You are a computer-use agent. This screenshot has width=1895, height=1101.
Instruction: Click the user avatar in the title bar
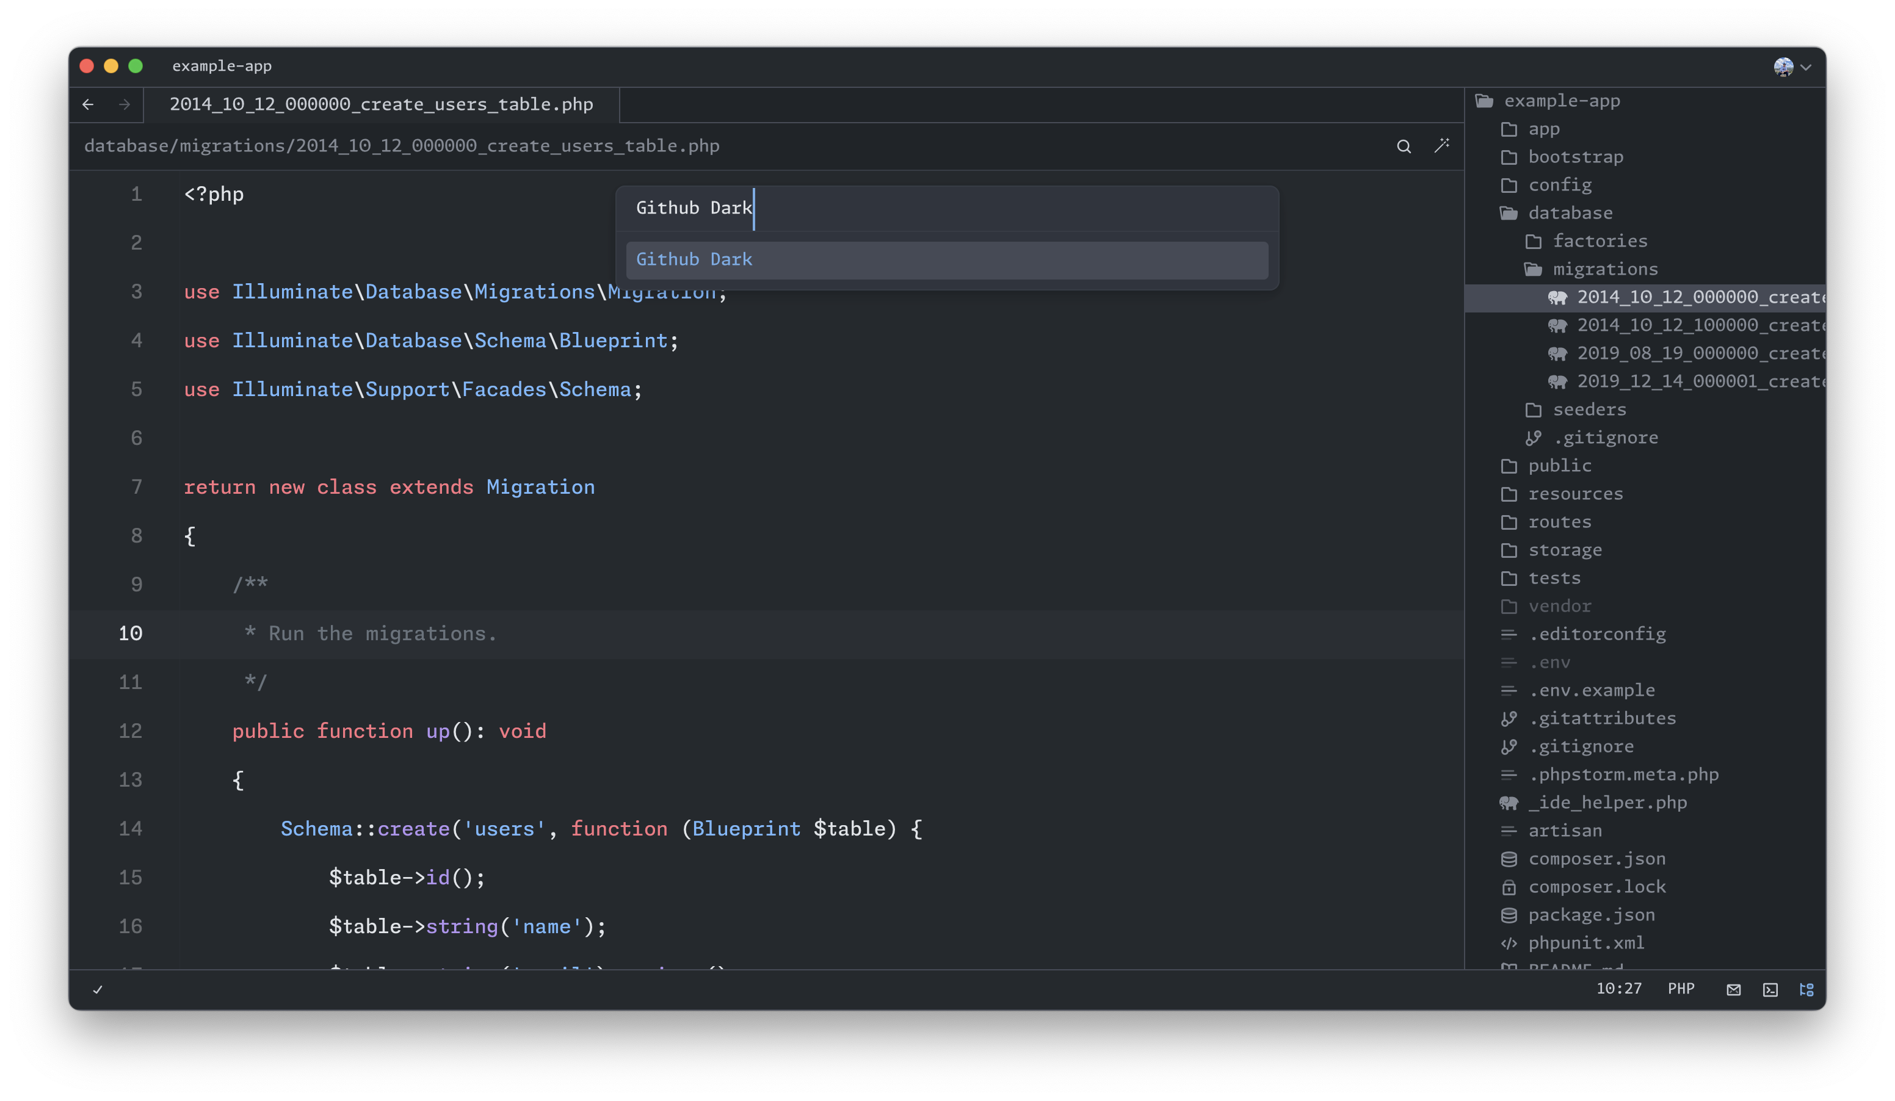coord(1783,67)
